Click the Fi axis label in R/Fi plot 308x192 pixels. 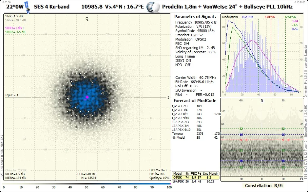(x=301, y=179)
